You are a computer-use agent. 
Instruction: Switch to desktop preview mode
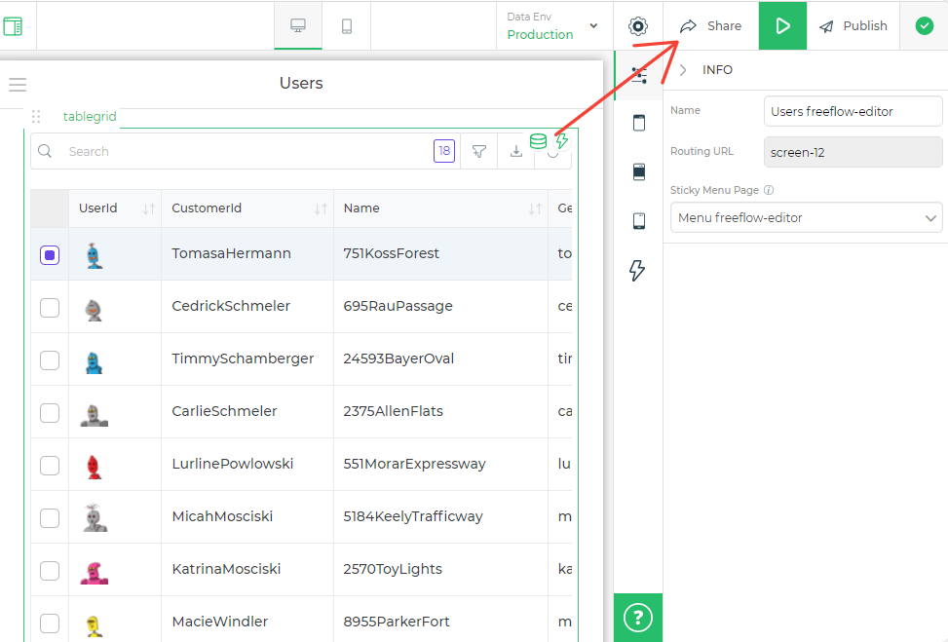click(x=298, y=25)
